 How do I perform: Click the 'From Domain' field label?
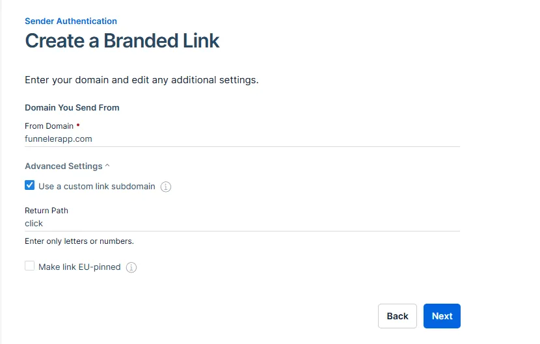click(x=49, y=126)
